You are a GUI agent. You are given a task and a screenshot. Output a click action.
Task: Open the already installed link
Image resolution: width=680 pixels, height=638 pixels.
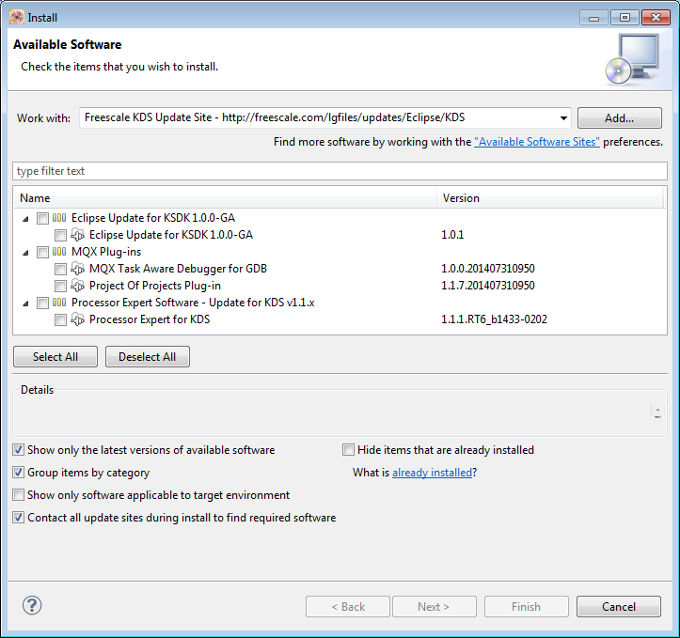432,472
